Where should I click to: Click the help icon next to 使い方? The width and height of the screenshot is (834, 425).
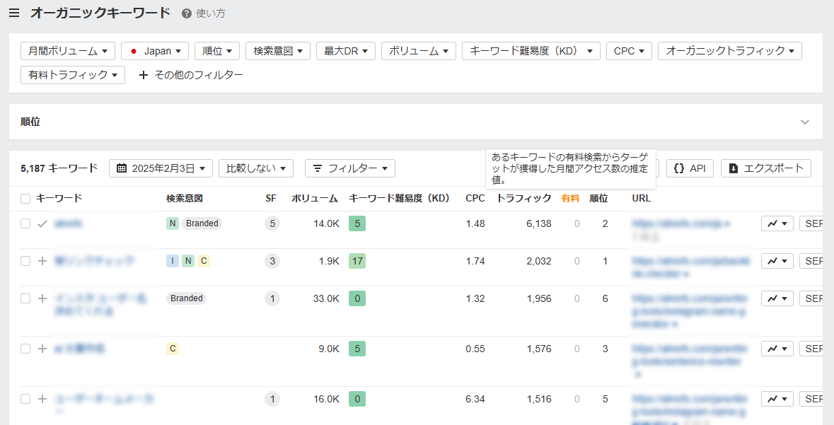click(185, 12)
